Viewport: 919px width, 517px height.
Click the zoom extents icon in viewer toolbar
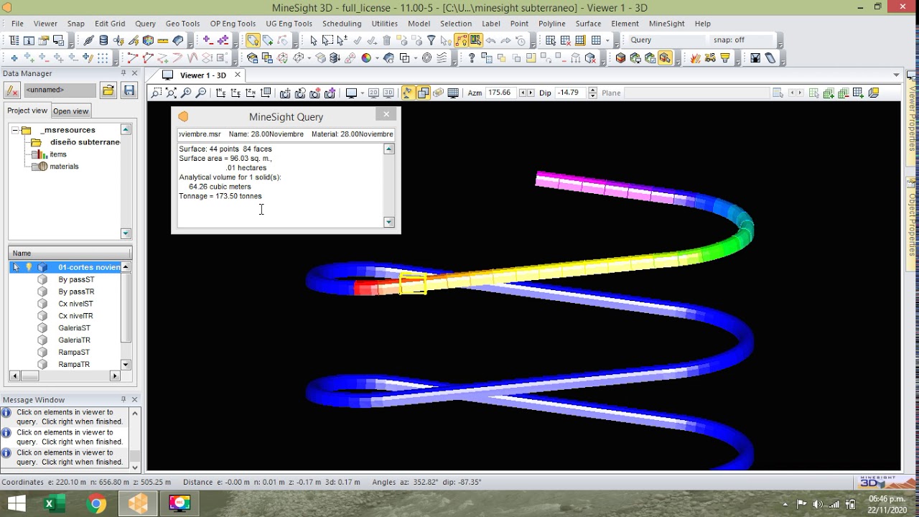click(171, 93)
